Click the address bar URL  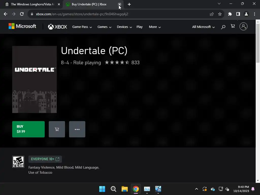pos(82,14)
